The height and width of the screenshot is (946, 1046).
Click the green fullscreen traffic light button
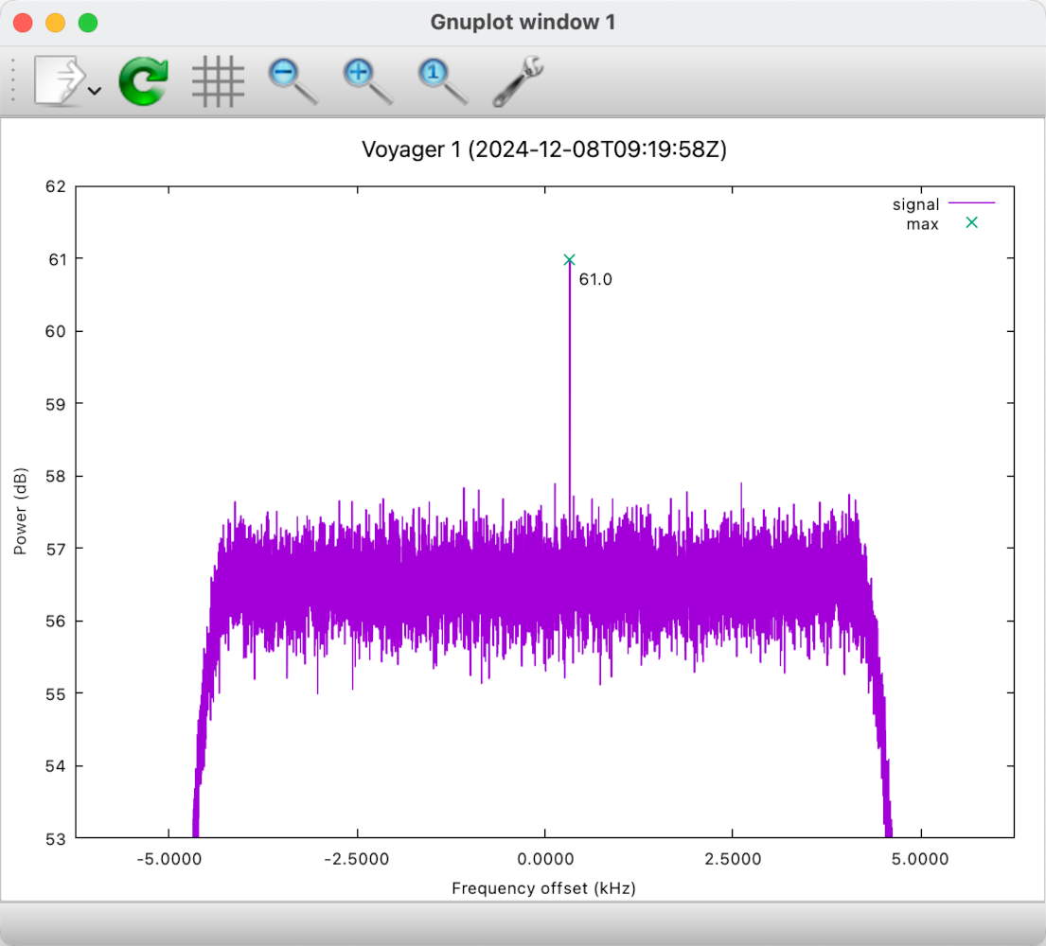pyautogui.click(x=87, y=21)
